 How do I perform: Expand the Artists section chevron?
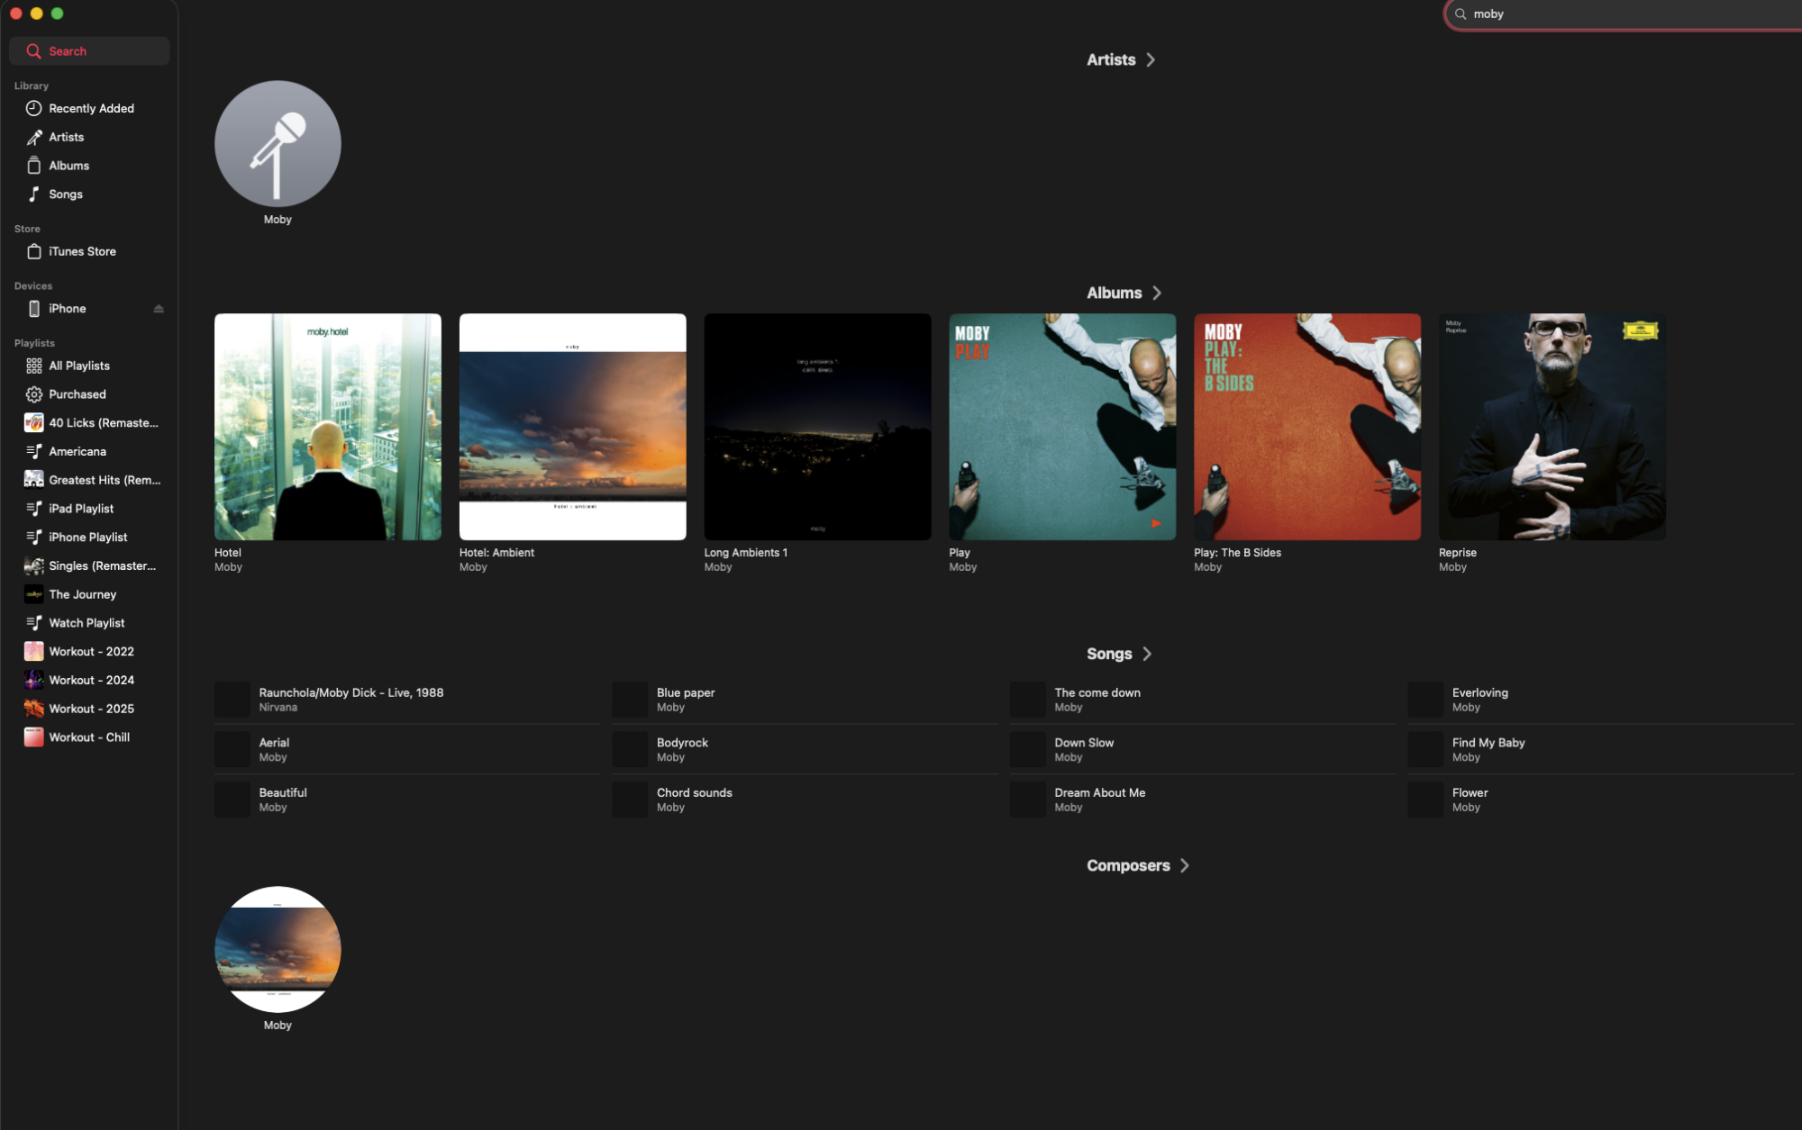point(1151,60)
